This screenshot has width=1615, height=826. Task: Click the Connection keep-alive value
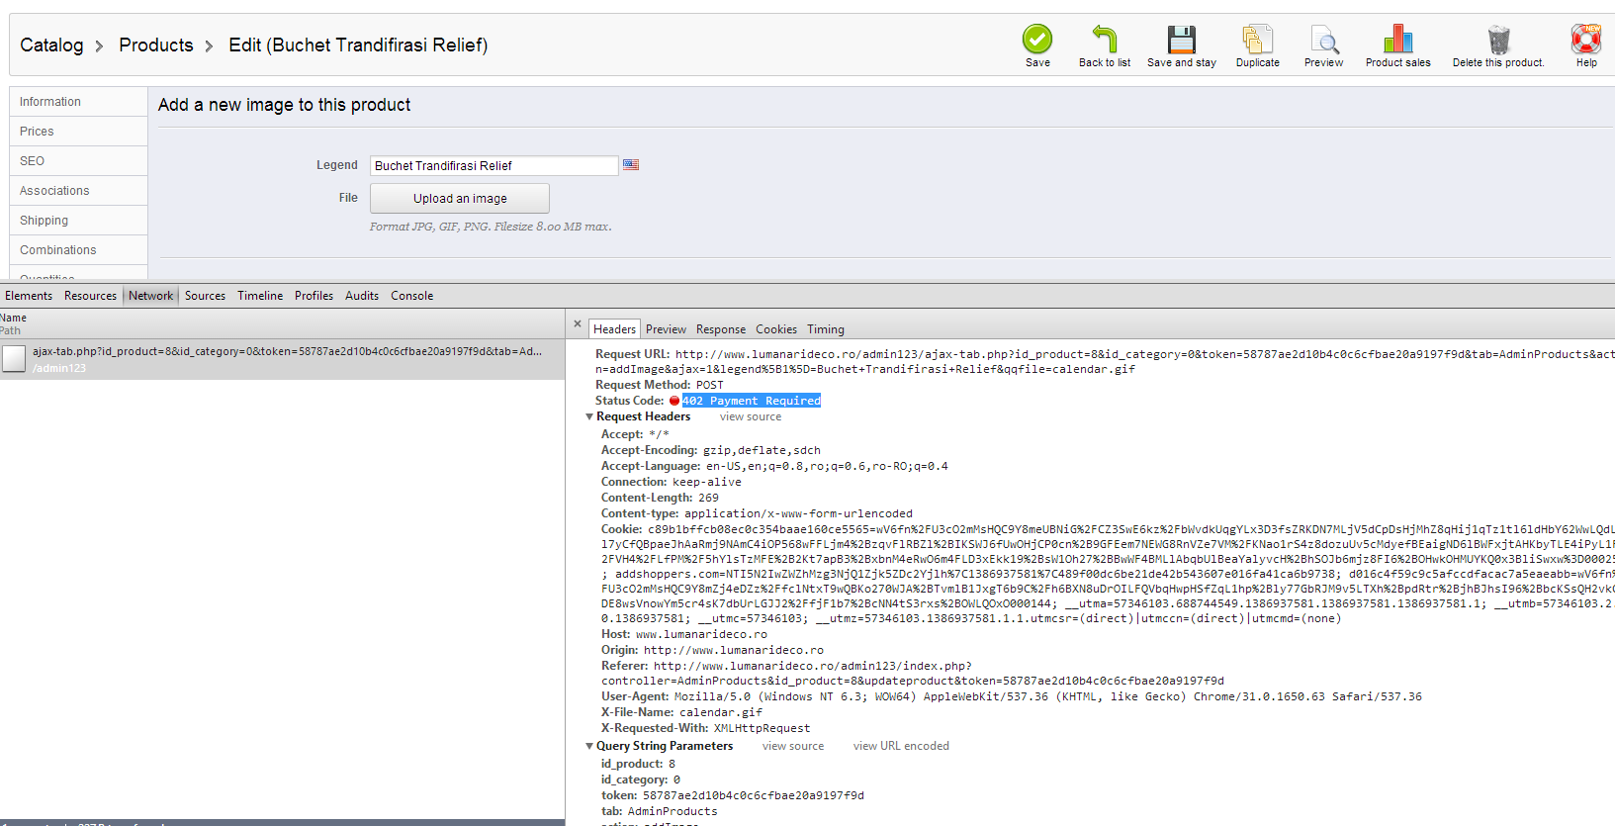(x=707, y=483)
